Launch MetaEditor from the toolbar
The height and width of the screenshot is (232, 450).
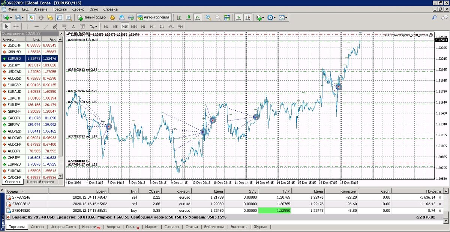(x=113, y=17)
